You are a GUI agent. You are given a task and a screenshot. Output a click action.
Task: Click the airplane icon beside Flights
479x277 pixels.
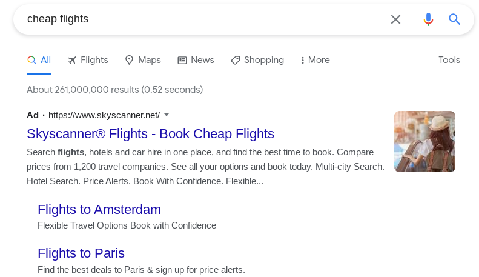[x=73, y=60]
